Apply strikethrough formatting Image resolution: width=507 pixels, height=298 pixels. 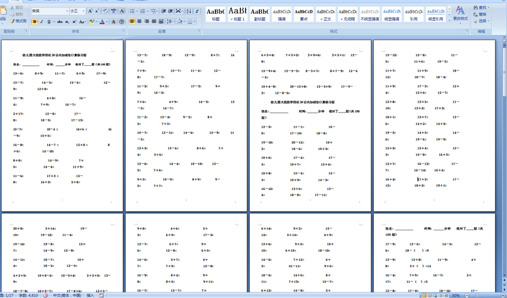[x=60, y=22]
